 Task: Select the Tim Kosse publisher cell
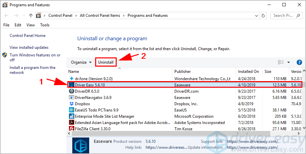[183, 129]
